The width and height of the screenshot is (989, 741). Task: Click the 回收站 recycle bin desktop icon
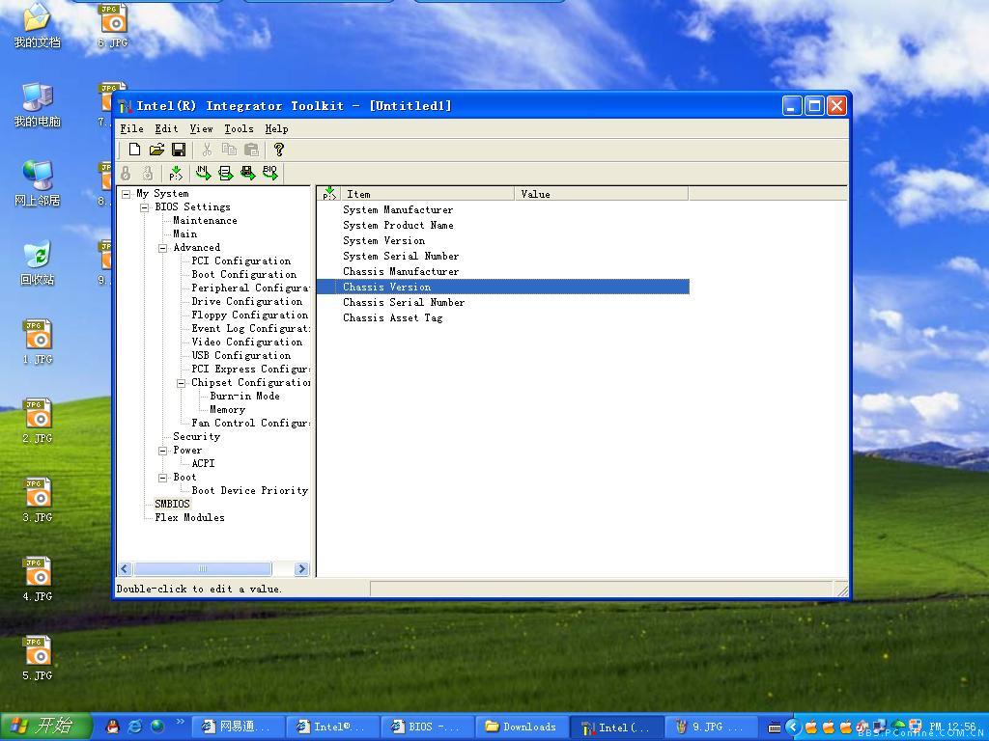click(x=38, y=263)
